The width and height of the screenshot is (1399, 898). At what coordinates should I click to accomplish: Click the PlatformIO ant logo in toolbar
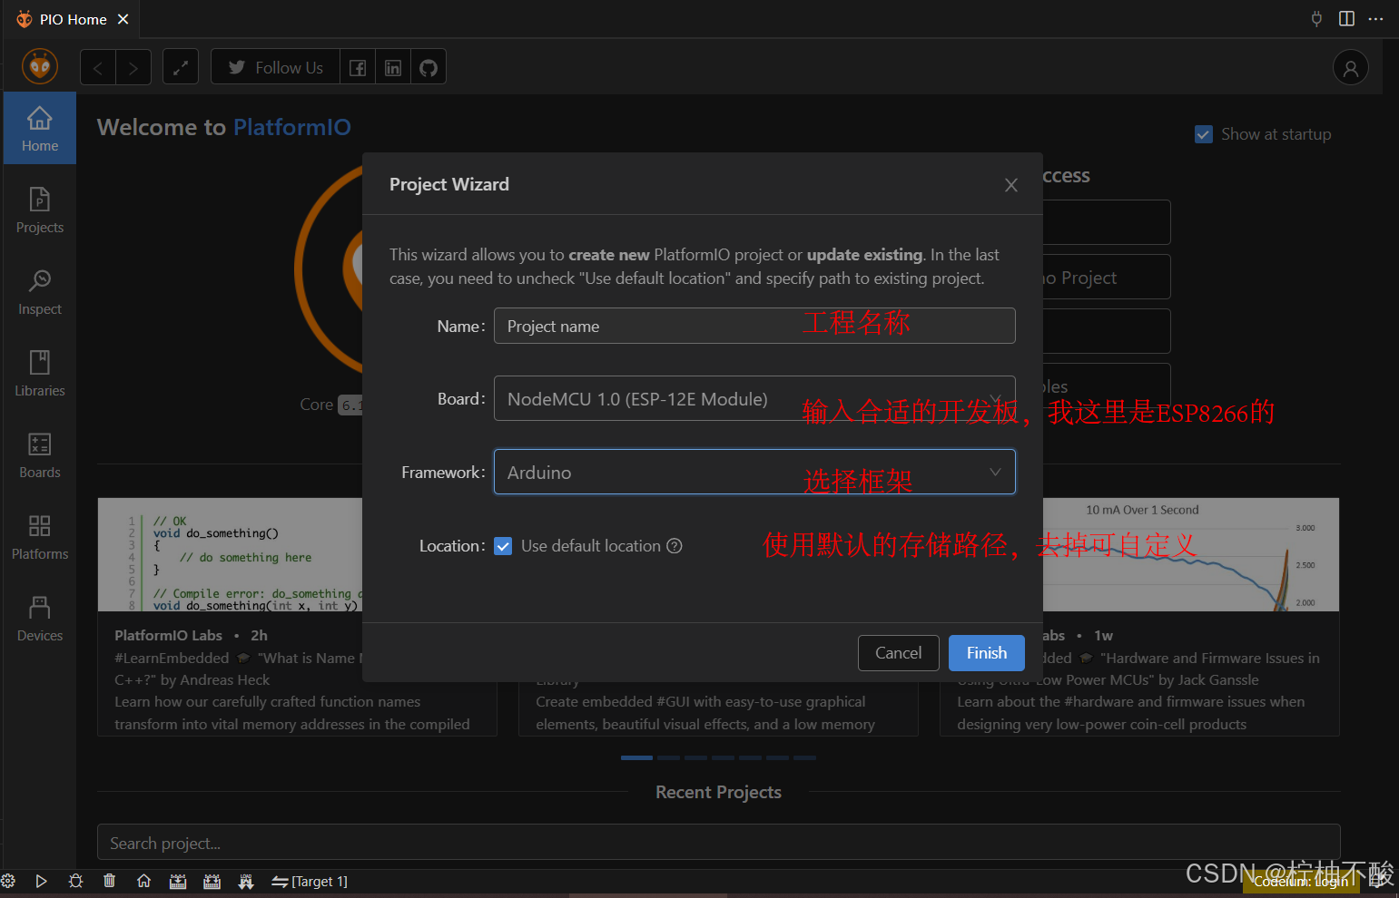coord(40,67)
